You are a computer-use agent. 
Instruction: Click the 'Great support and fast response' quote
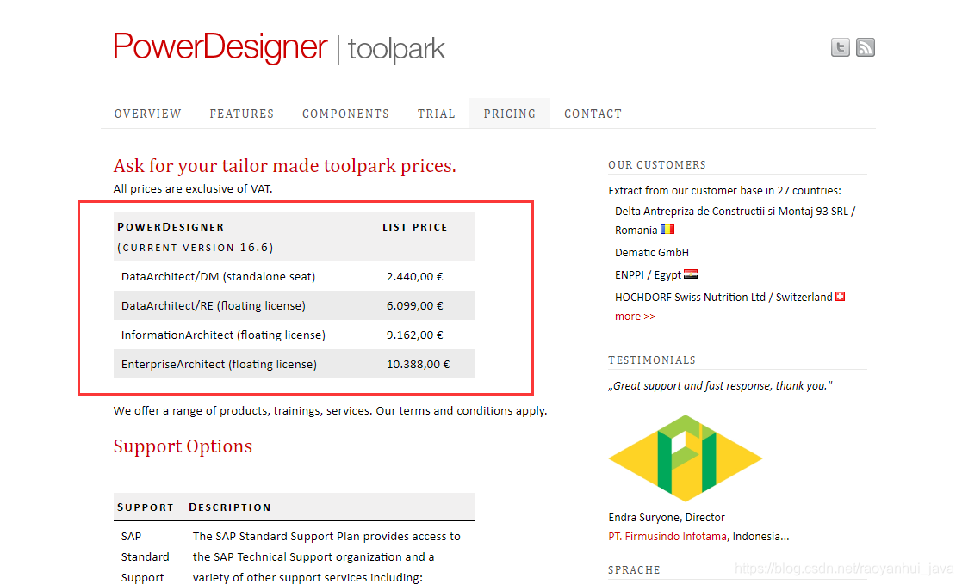[x=720, y=385]
